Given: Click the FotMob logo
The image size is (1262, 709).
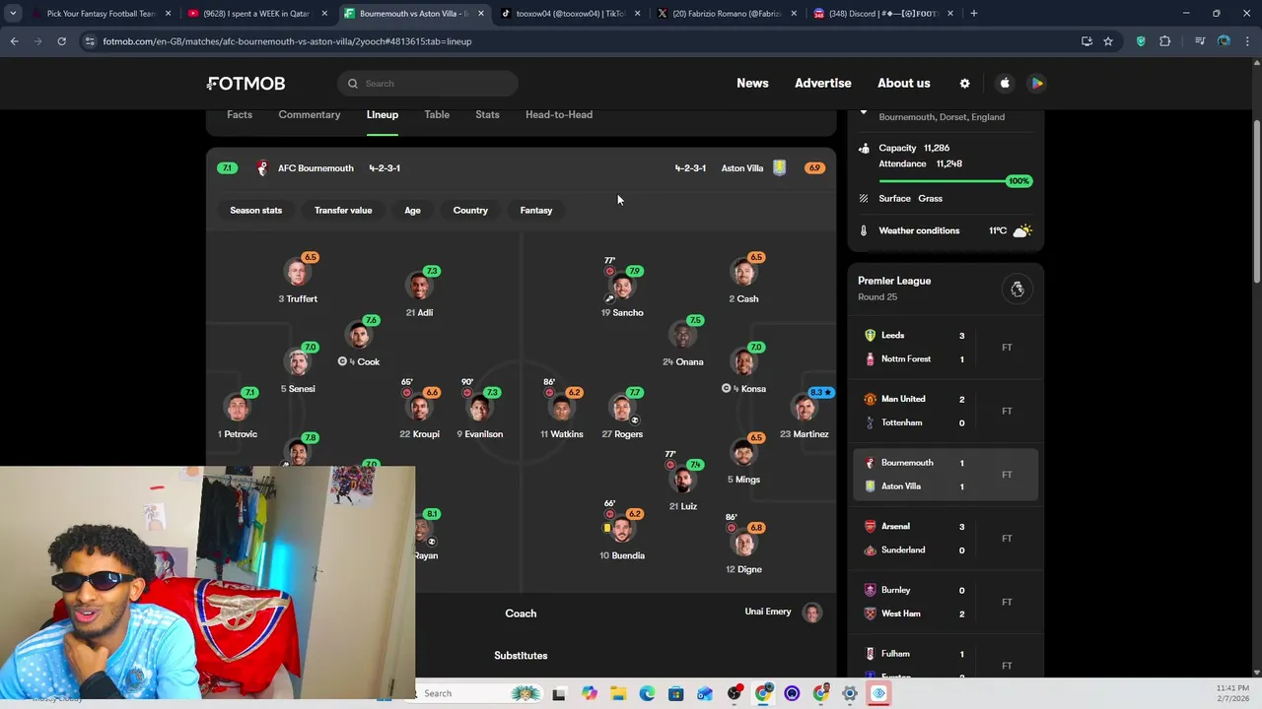Looking at the screenshot, I should pyautogui.click(x=245, y=84).
